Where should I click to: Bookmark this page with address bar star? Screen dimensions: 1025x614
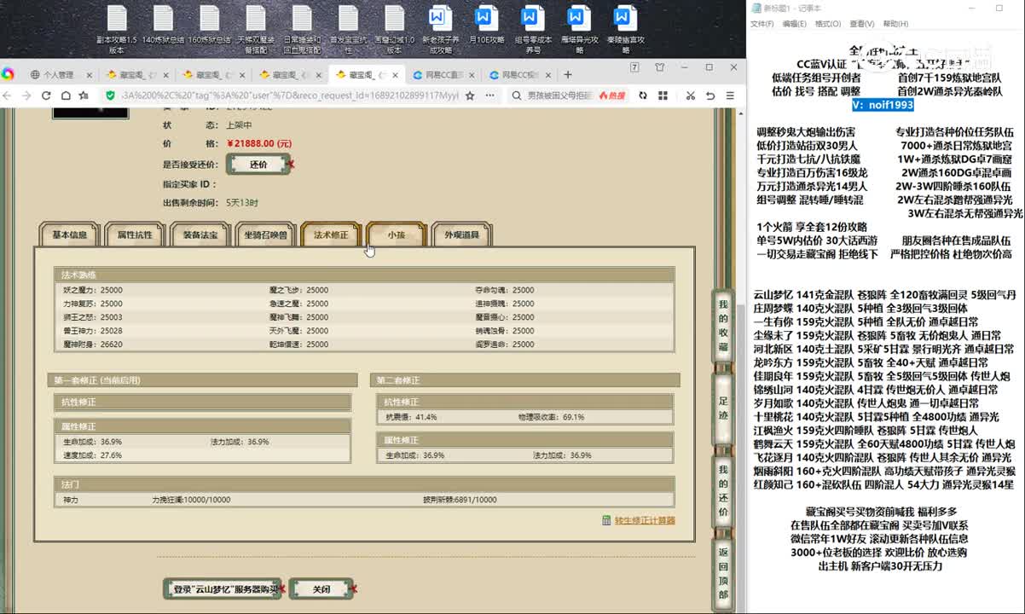click(471, 96)
